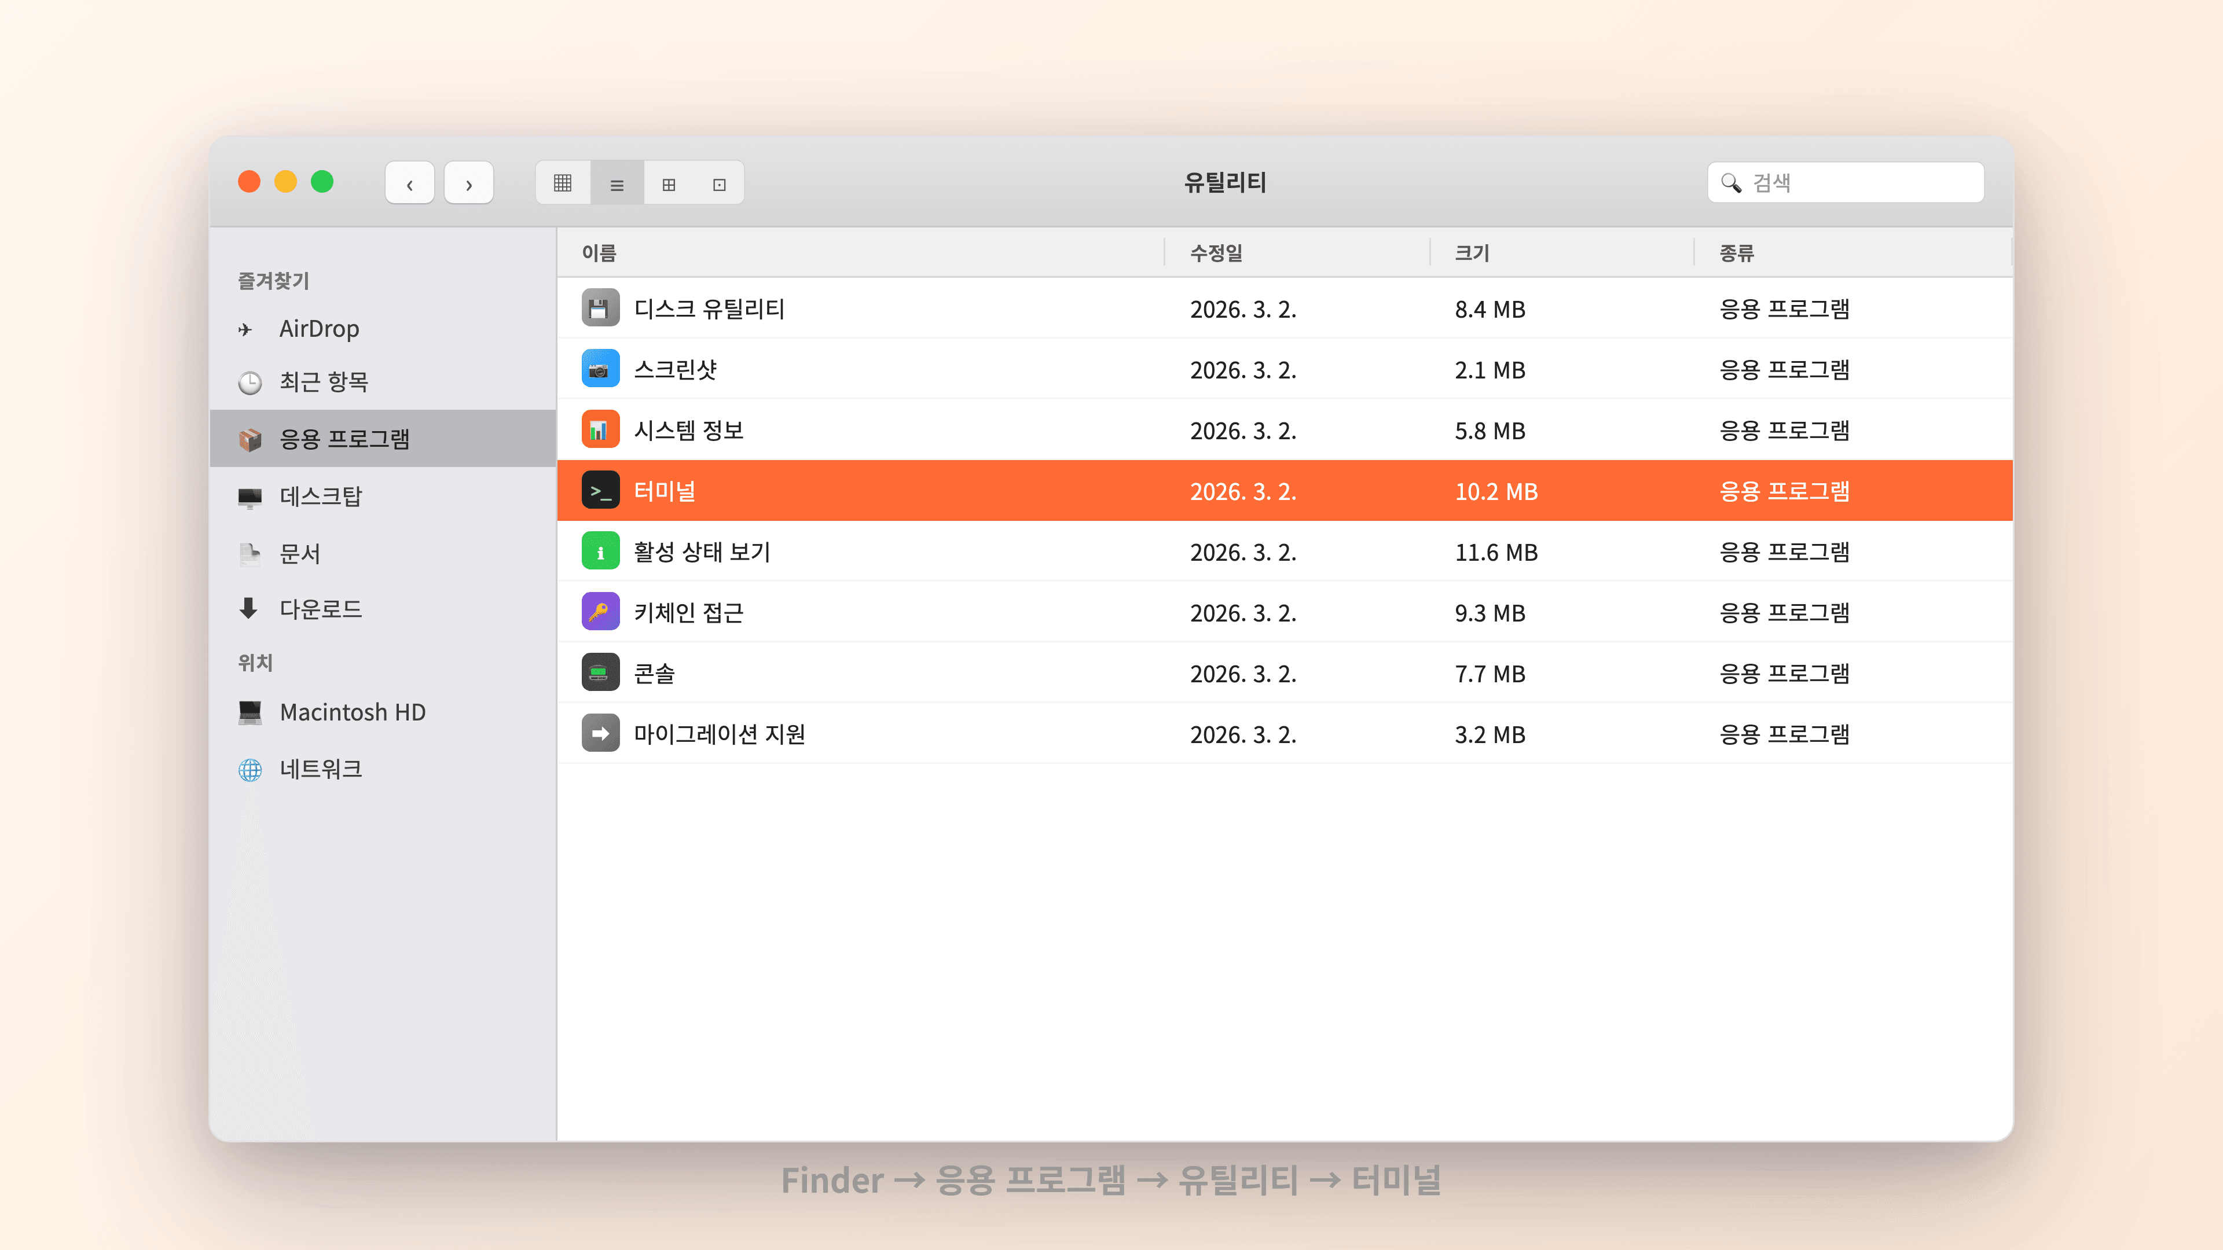Screen dimensions: 2223x1250
Task: Select 활성 상태 보기 file name
Action: coord(702,552)
